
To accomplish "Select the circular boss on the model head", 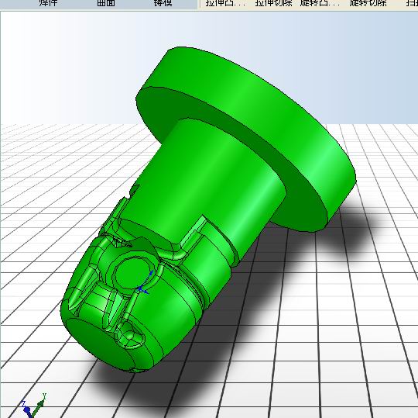I will pos(132,273).
